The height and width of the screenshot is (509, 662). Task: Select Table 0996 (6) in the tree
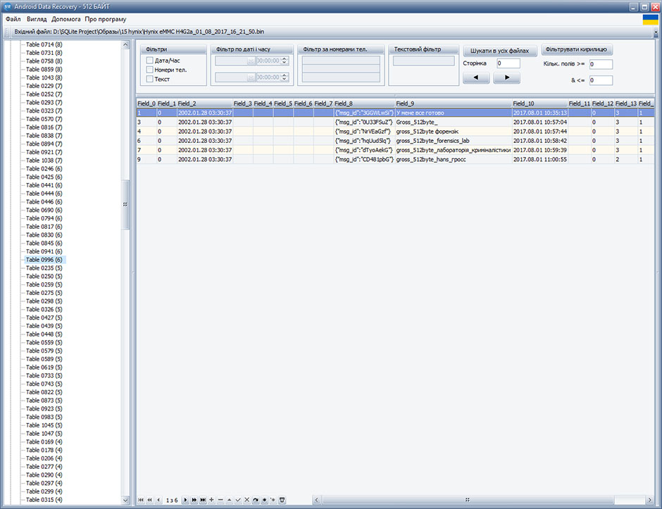(x=44, y=260)
